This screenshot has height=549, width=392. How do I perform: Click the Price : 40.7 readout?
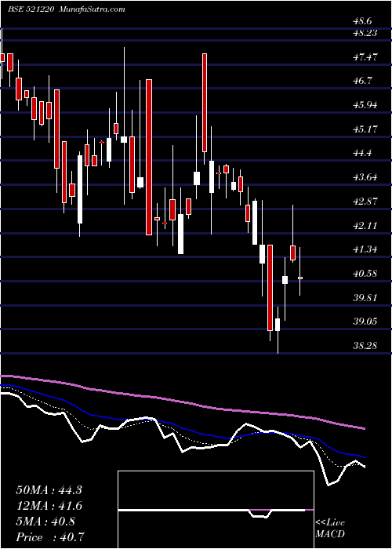click(51, 537)
